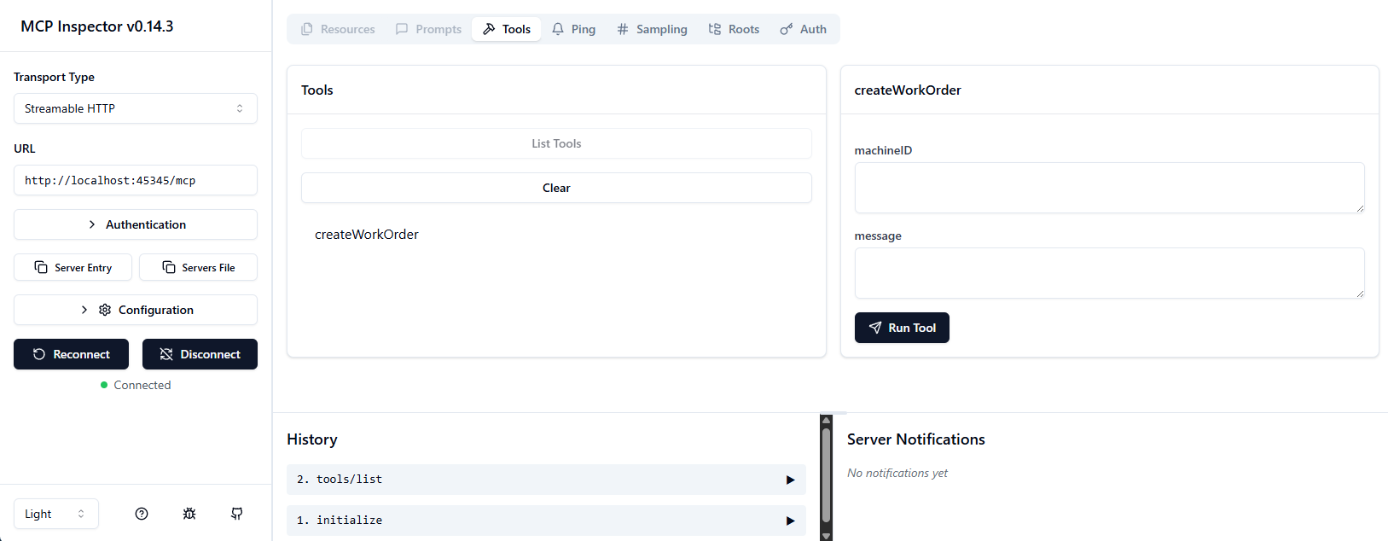This screenshot has height=541, width=1388.
Task: Click the Clear button in Tools panel
Action: click(x=556, y=188)
